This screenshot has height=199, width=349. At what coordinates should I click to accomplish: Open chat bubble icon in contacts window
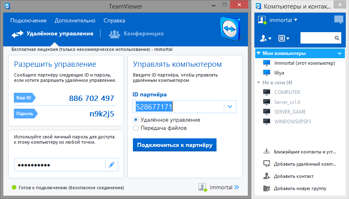coord(338,20)
